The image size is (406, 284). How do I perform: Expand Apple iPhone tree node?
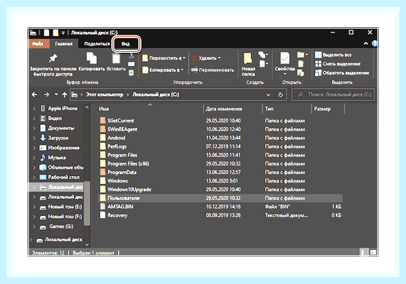[x=34, y=109]
